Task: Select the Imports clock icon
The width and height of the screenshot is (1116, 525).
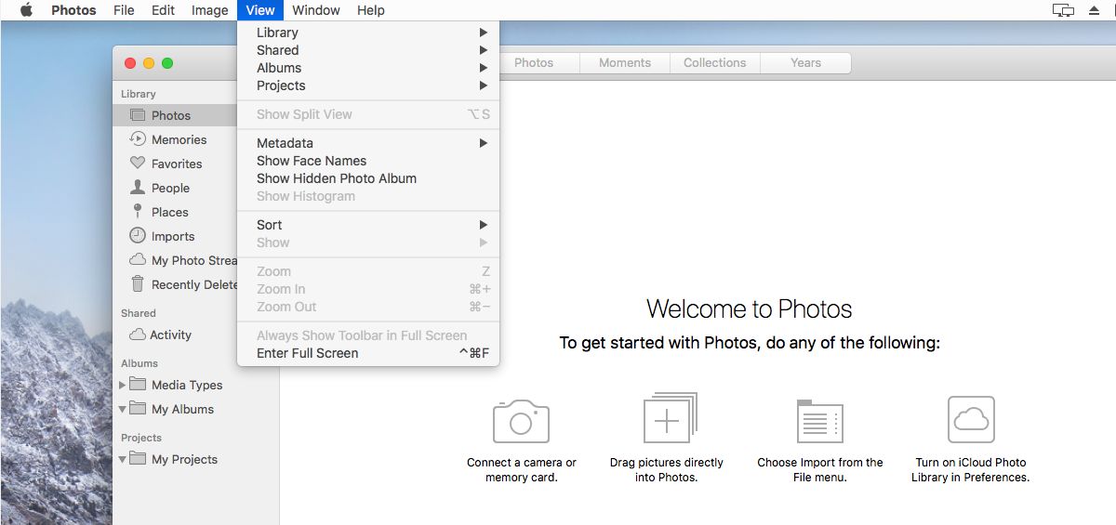Action: [x=137, y=236]
